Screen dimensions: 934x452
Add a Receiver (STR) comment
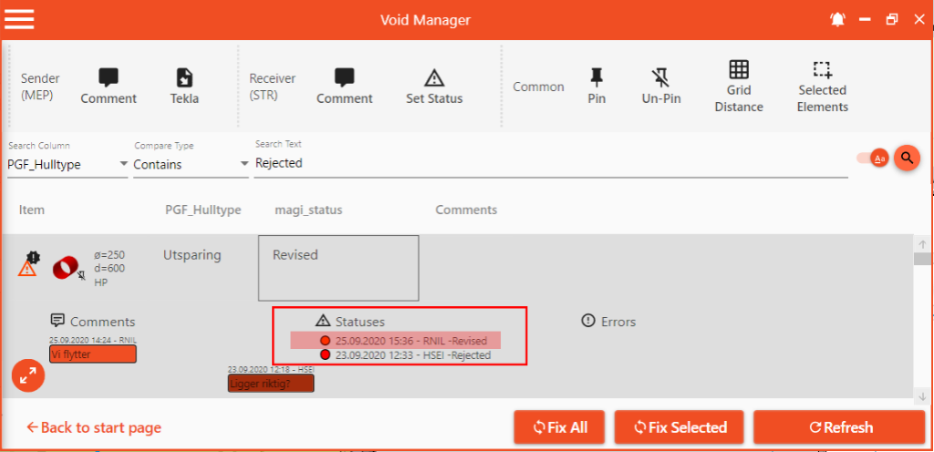pos(344,87)
